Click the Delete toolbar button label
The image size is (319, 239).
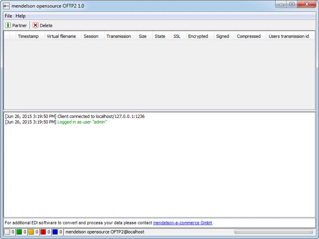tap(46, 25)
